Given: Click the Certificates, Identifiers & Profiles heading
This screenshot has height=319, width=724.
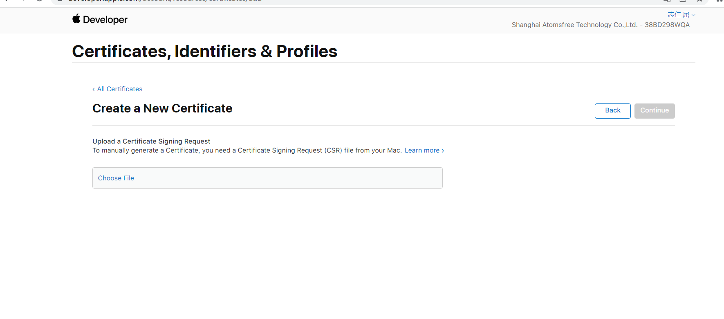Looking at the screenshot, I should (204, 52).
